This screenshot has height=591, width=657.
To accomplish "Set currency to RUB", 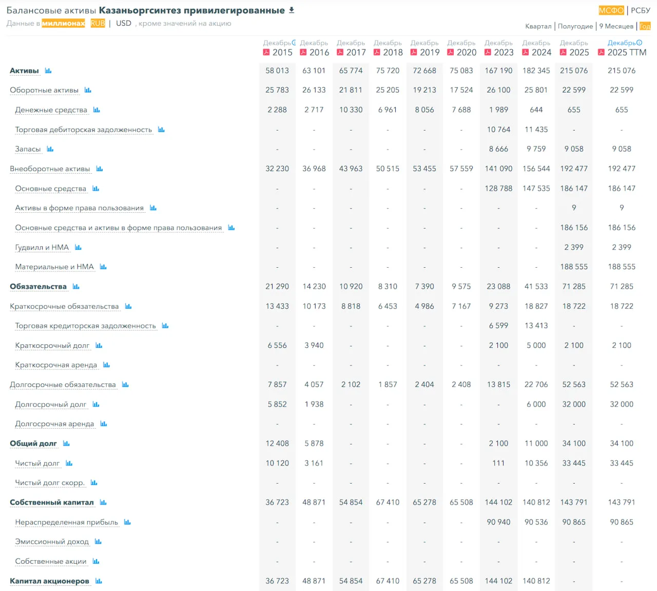I will [x=98, y=23].
